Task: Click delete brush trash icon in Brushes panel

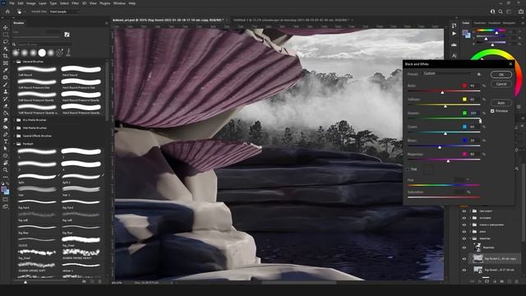Action: point(100,281)
